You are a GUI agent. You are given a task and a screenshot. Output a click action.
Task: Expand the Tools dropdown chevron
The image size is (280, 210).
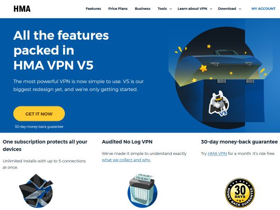click(171, 9)
